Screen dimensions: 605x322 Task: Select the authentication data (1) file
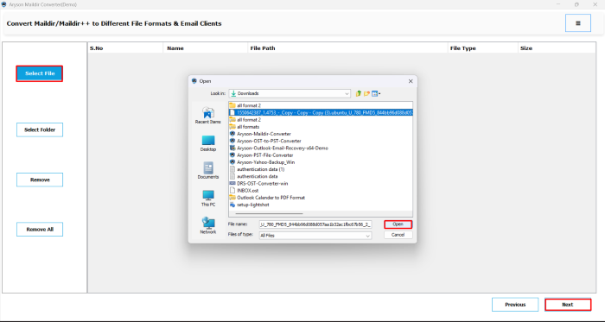(257, 169)
